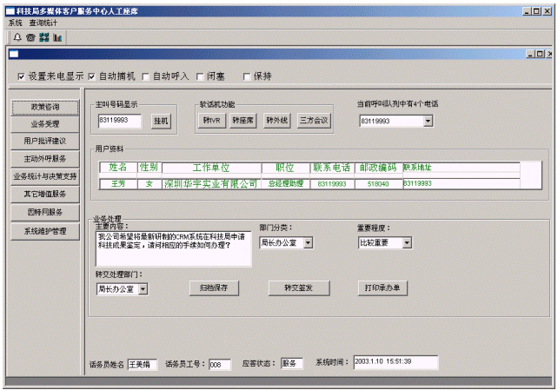Open the 系统 menu

[x=16, y=23]
